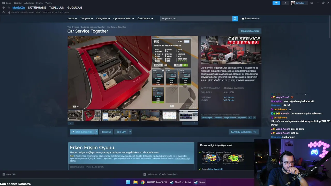Screen dimensions: 331x186
Task: Select the İnşa Etme tag
Action: pyautogui.click(x=242, y=118)
